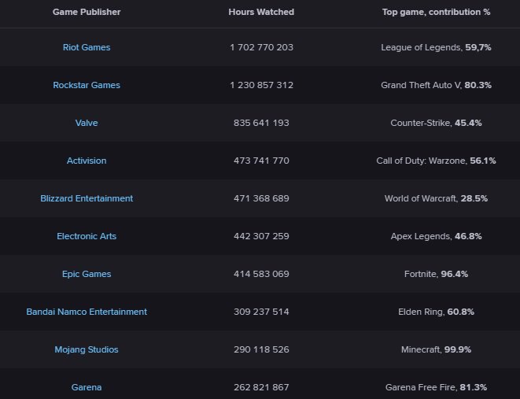
Task: Open the Activision publisher link
Action: [87, 161]
